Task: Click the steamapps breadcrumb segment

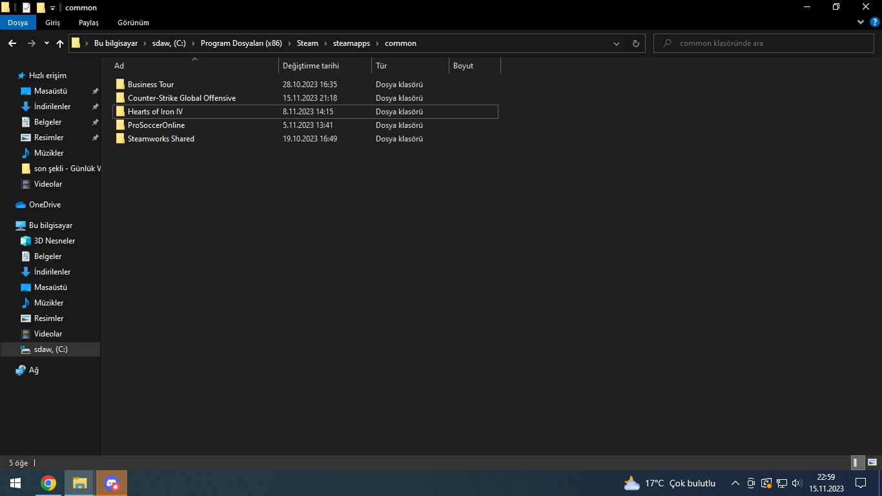Action: [351, 43]
